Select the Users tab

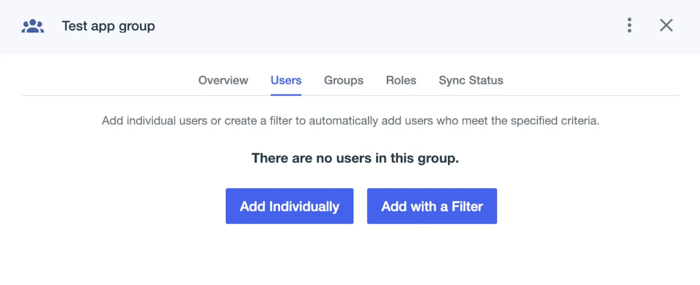[x=286, y=80]
